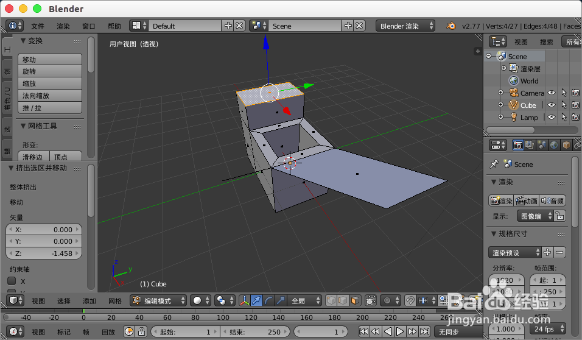
Task: Delete the Default screen layout
Action: [x=239, y=26]
